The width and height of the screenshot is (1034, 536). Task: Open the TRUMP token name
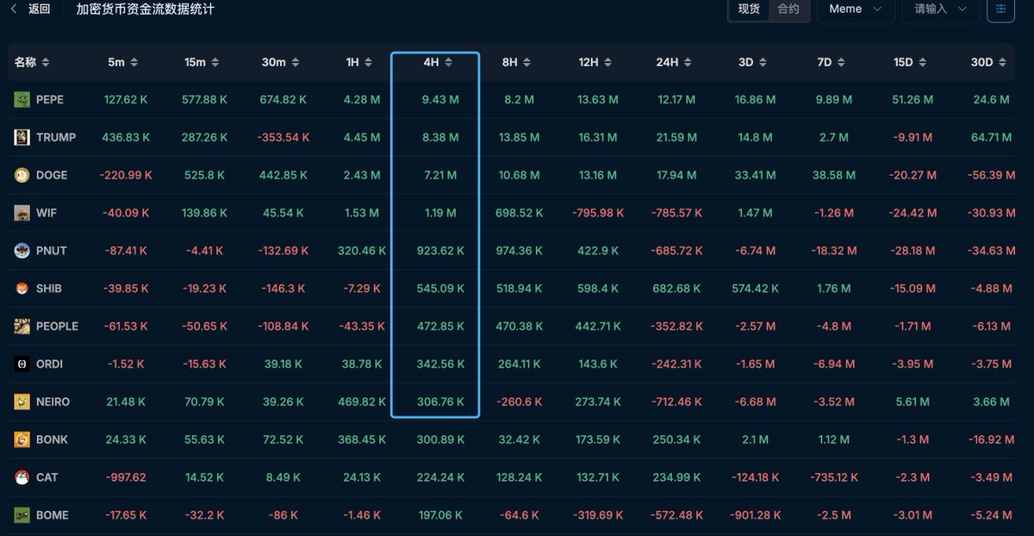tap(56, 138)
